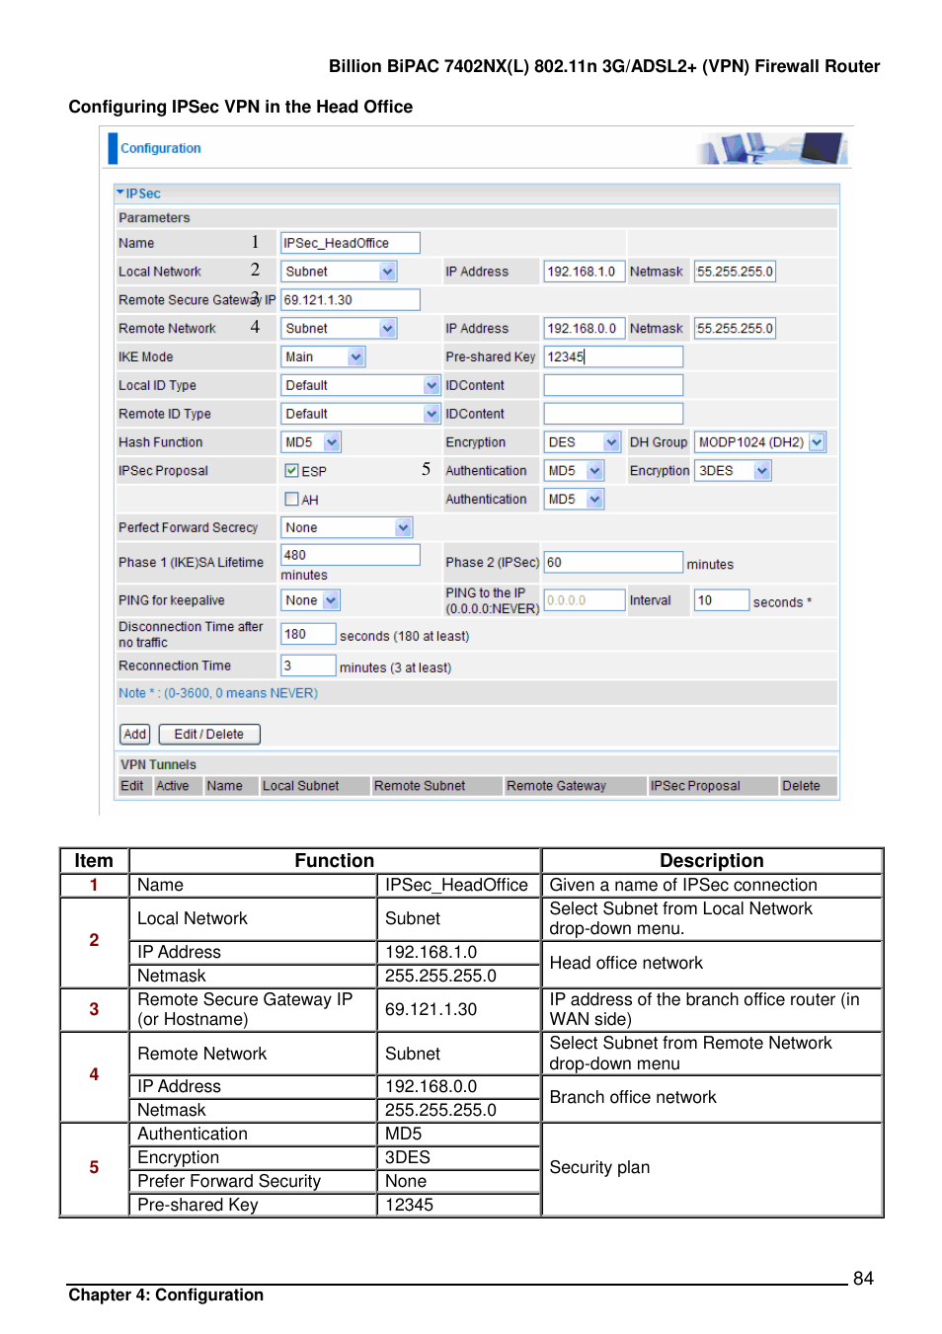
Task: Click the 'Branch office network' description cell
Action: tap(712, 1098)
